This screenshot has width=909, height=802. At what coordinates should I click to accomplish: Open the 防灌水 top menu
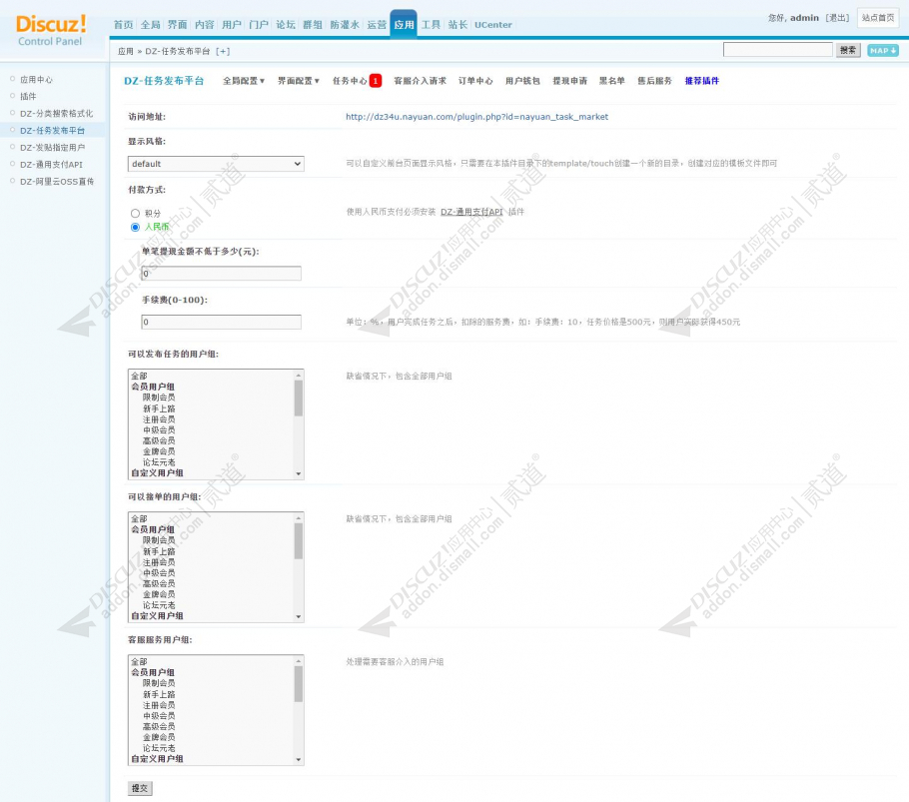tap(345, 24)
